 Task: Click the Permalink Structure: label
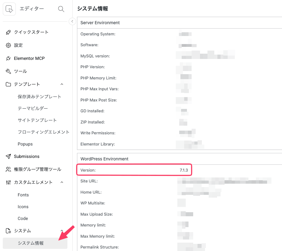pyautogui.click(x=100, y=247)
